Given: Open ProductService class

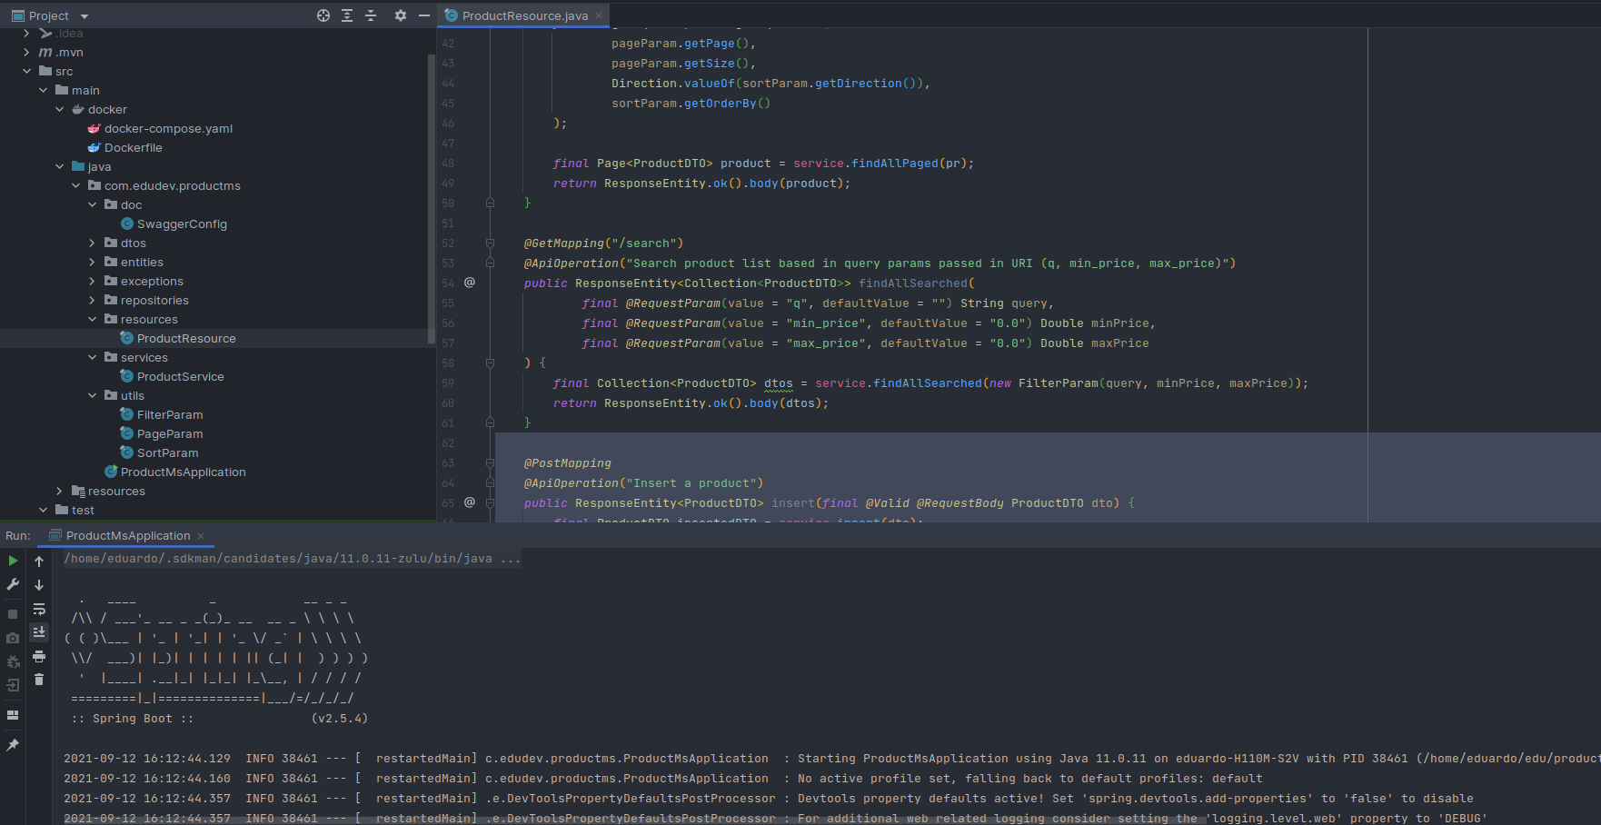Looking at the screenshot, I should point(180,376).
